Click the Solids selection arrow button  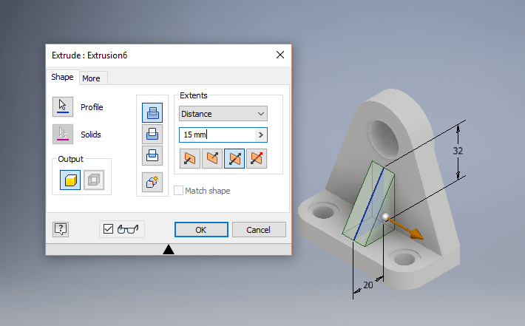pos(63,135)
